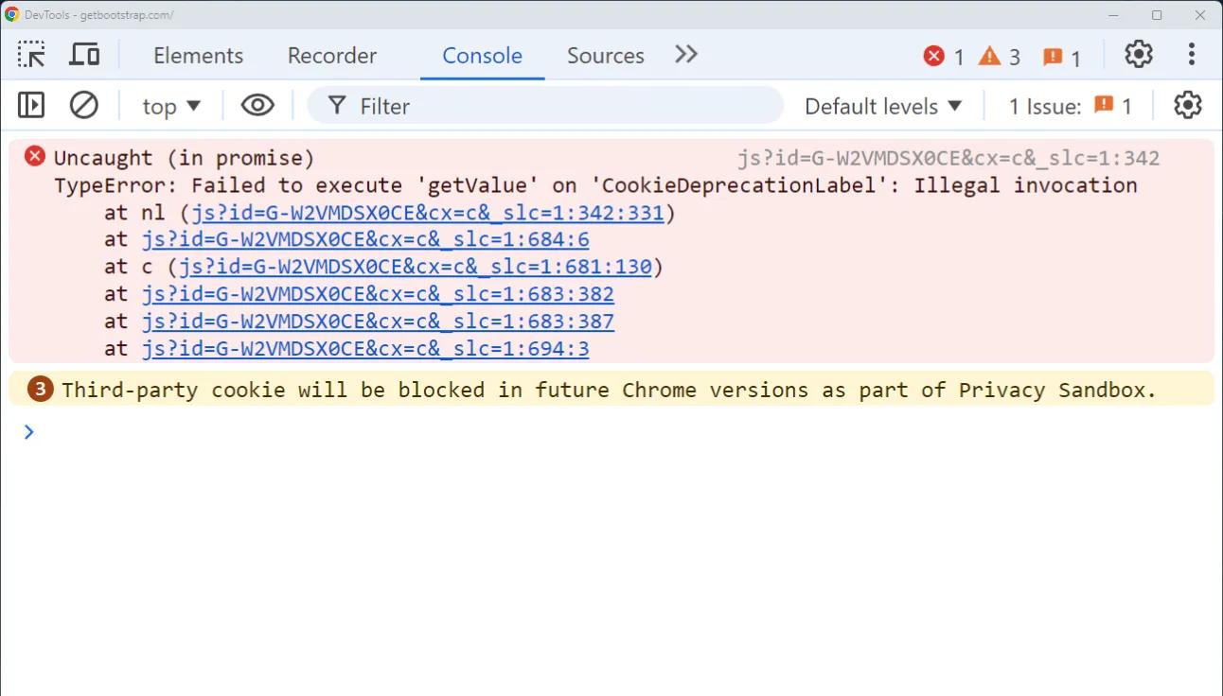Expand the more tabs chevron
This screenshot has width=1223, height=696.
tap(686, 55)
